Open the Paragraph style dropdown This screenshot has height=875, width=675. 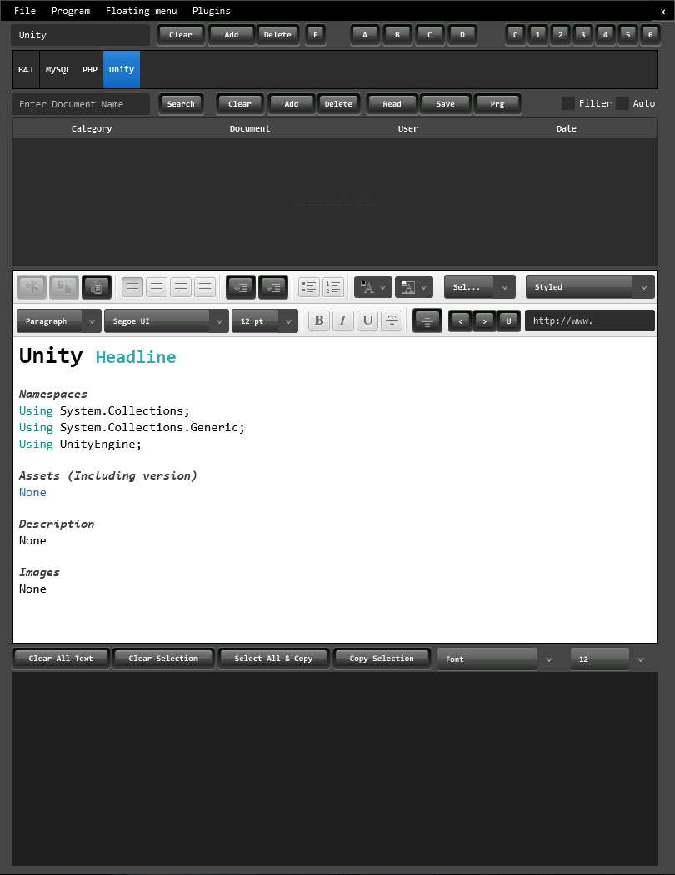(58, 321)
